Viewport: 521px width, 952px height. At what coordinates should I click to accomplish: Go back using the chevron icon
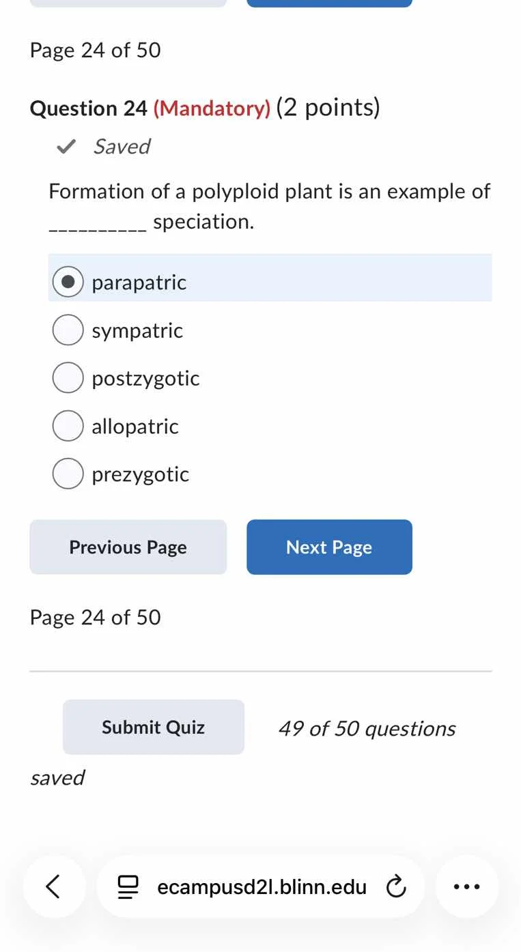[54, 886]
